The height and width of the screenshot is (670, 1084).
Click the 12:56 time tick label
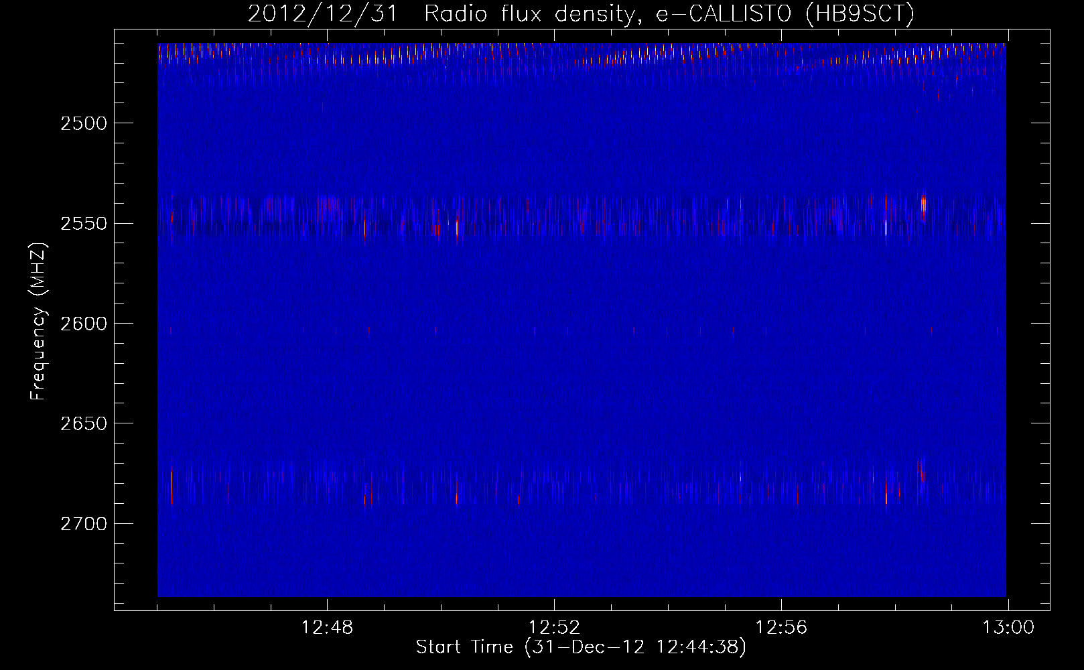tap(781, 628)
